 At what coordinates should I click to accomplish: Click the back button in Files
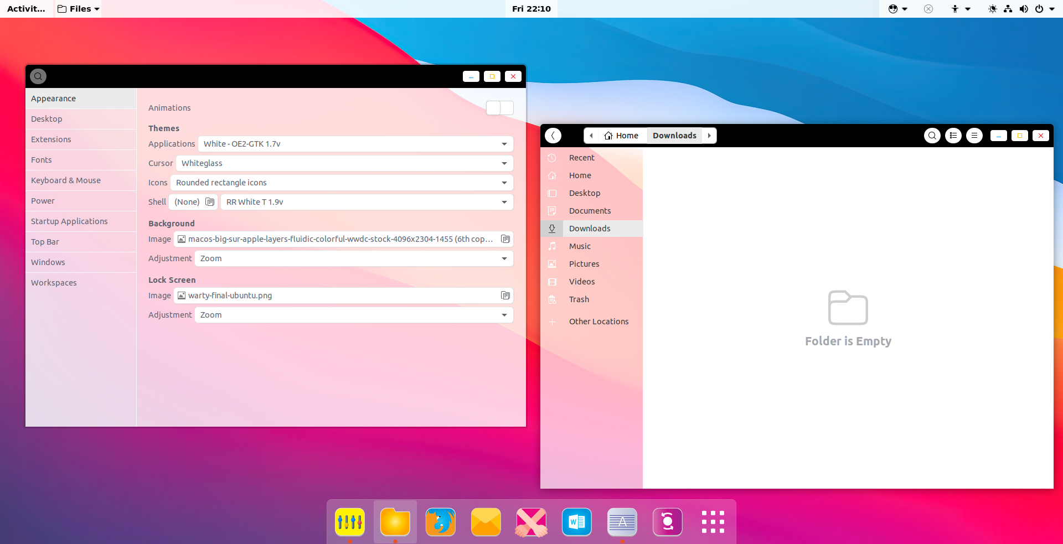tap(553, 136)
